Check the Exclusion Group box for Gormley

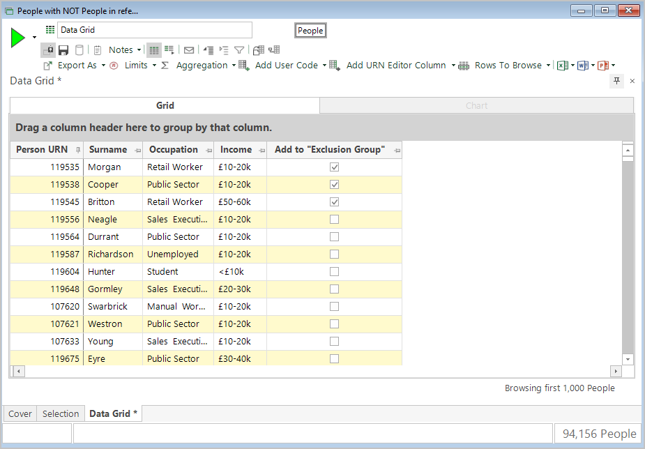point(335,289)
